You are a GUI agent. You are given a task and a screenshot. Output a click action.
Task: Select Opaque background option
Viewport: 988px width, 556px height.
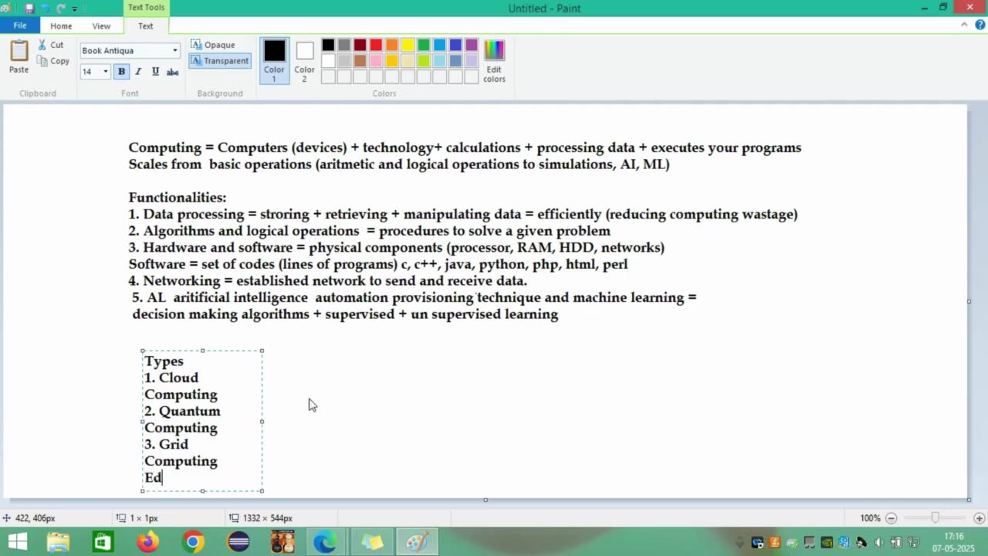coord(213,45)
